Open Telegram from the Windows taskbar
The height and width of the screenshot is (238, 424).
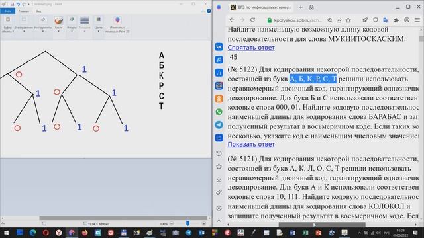189,233
